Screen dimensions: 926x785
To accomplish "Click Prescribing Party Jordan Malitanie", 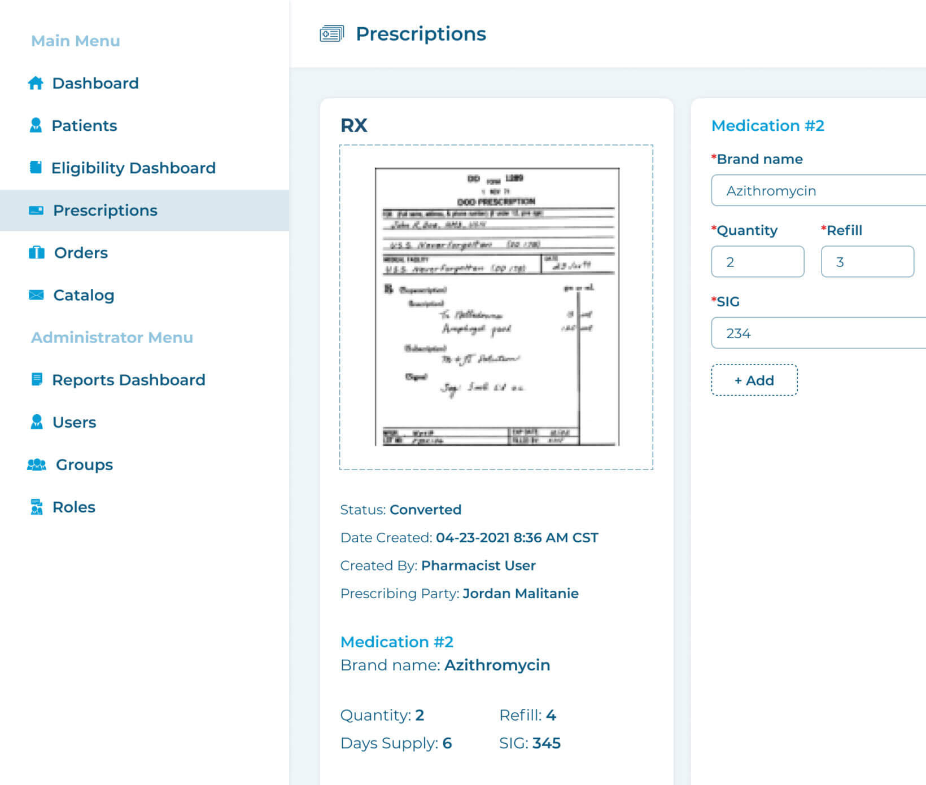I will coord(460,593).
